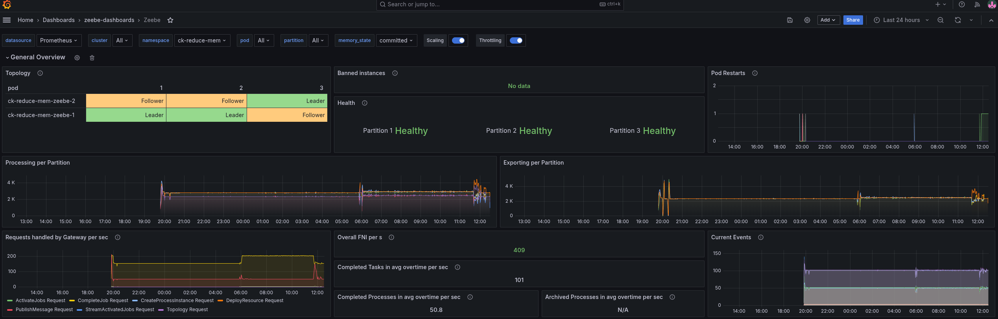Go to Dashboards breadcrumb
Viewport: 998px width, 319px height.
[x=59, y=20]
